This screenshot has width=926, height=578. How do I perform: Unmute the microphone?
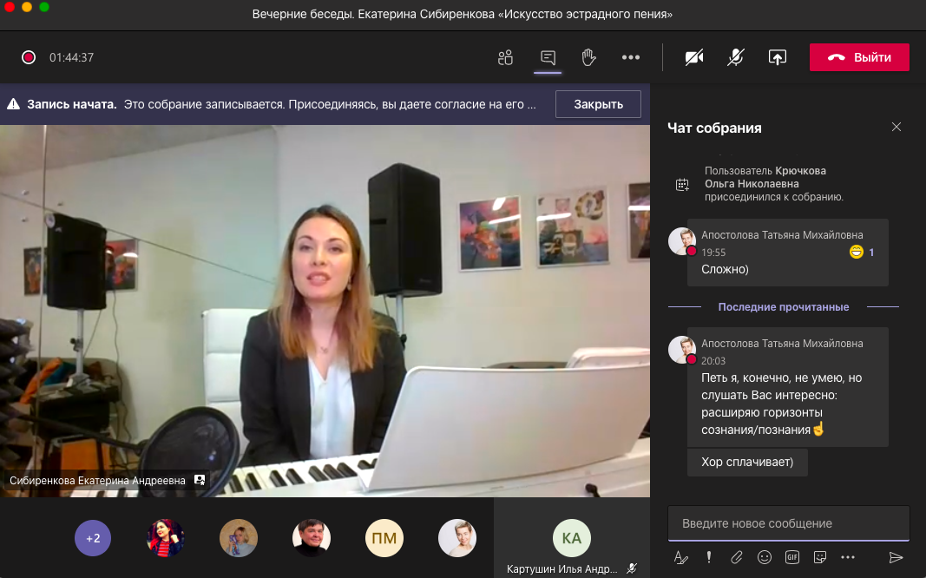coord(735,58)
